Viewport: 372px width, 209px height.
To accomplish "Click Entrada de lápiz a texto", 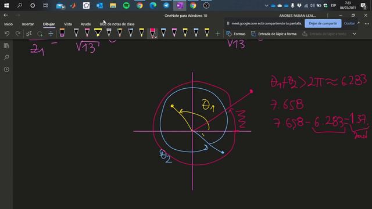I will tap(324, 34).
